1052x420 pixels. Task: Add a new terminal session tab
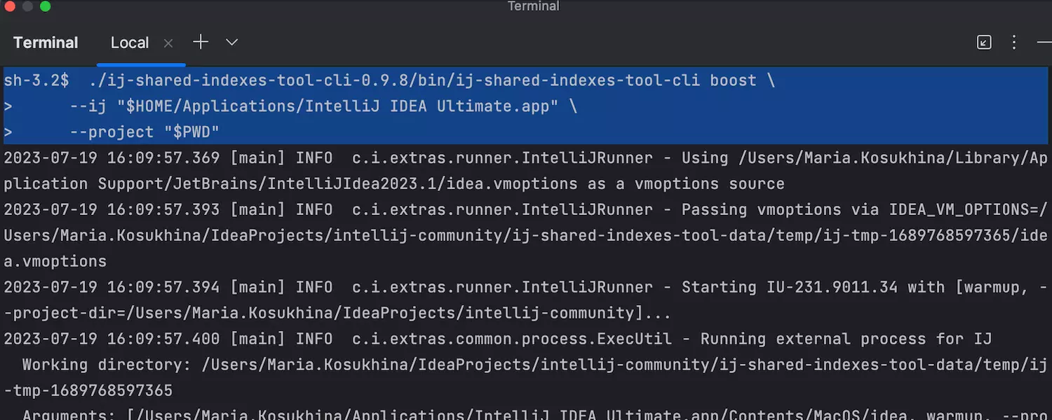click(x=201, y=43)
